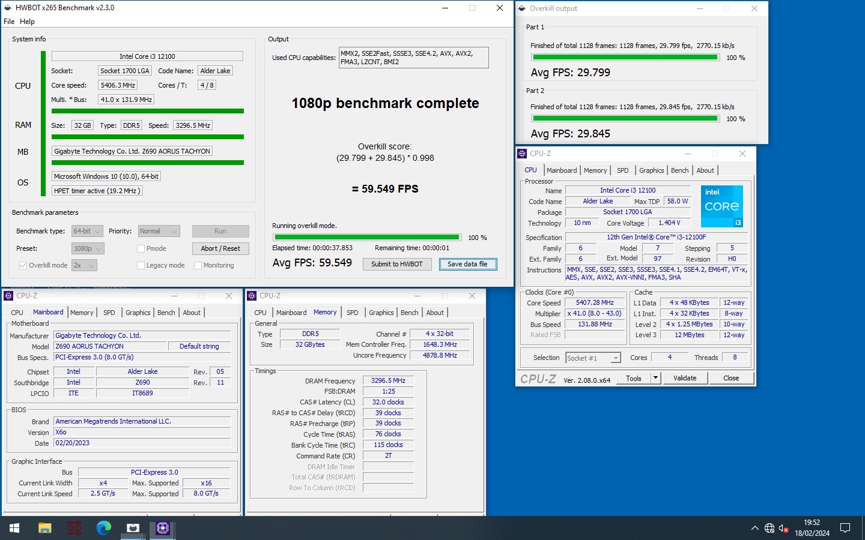The width and height of the screenshot is (865, 540).
Task: Click HWBOT x265 title bar app icon
Action: tap(8, 8)
